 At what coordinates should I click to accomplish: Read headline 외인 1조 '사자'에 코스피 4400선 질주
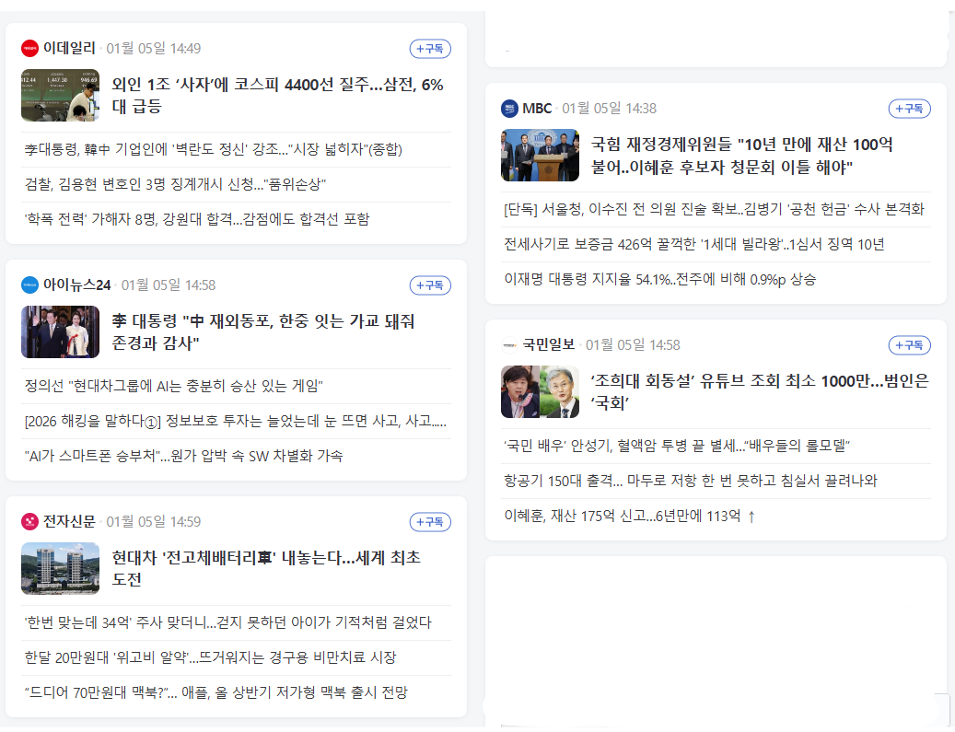coord(277,95)
